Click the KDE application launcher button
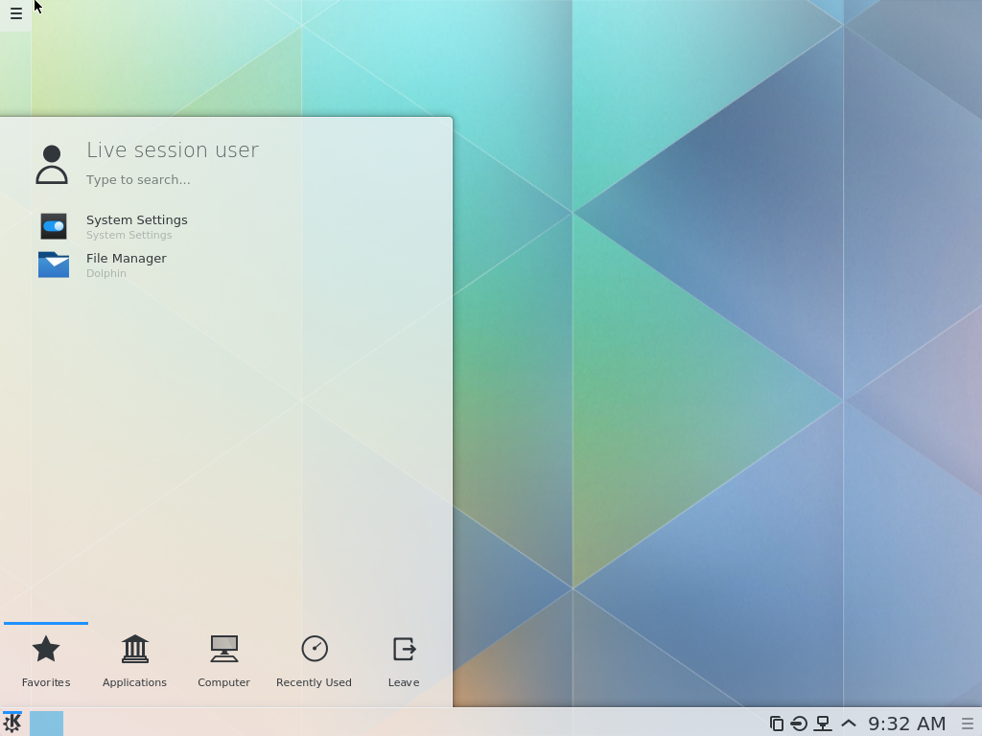 click(12, 724)
